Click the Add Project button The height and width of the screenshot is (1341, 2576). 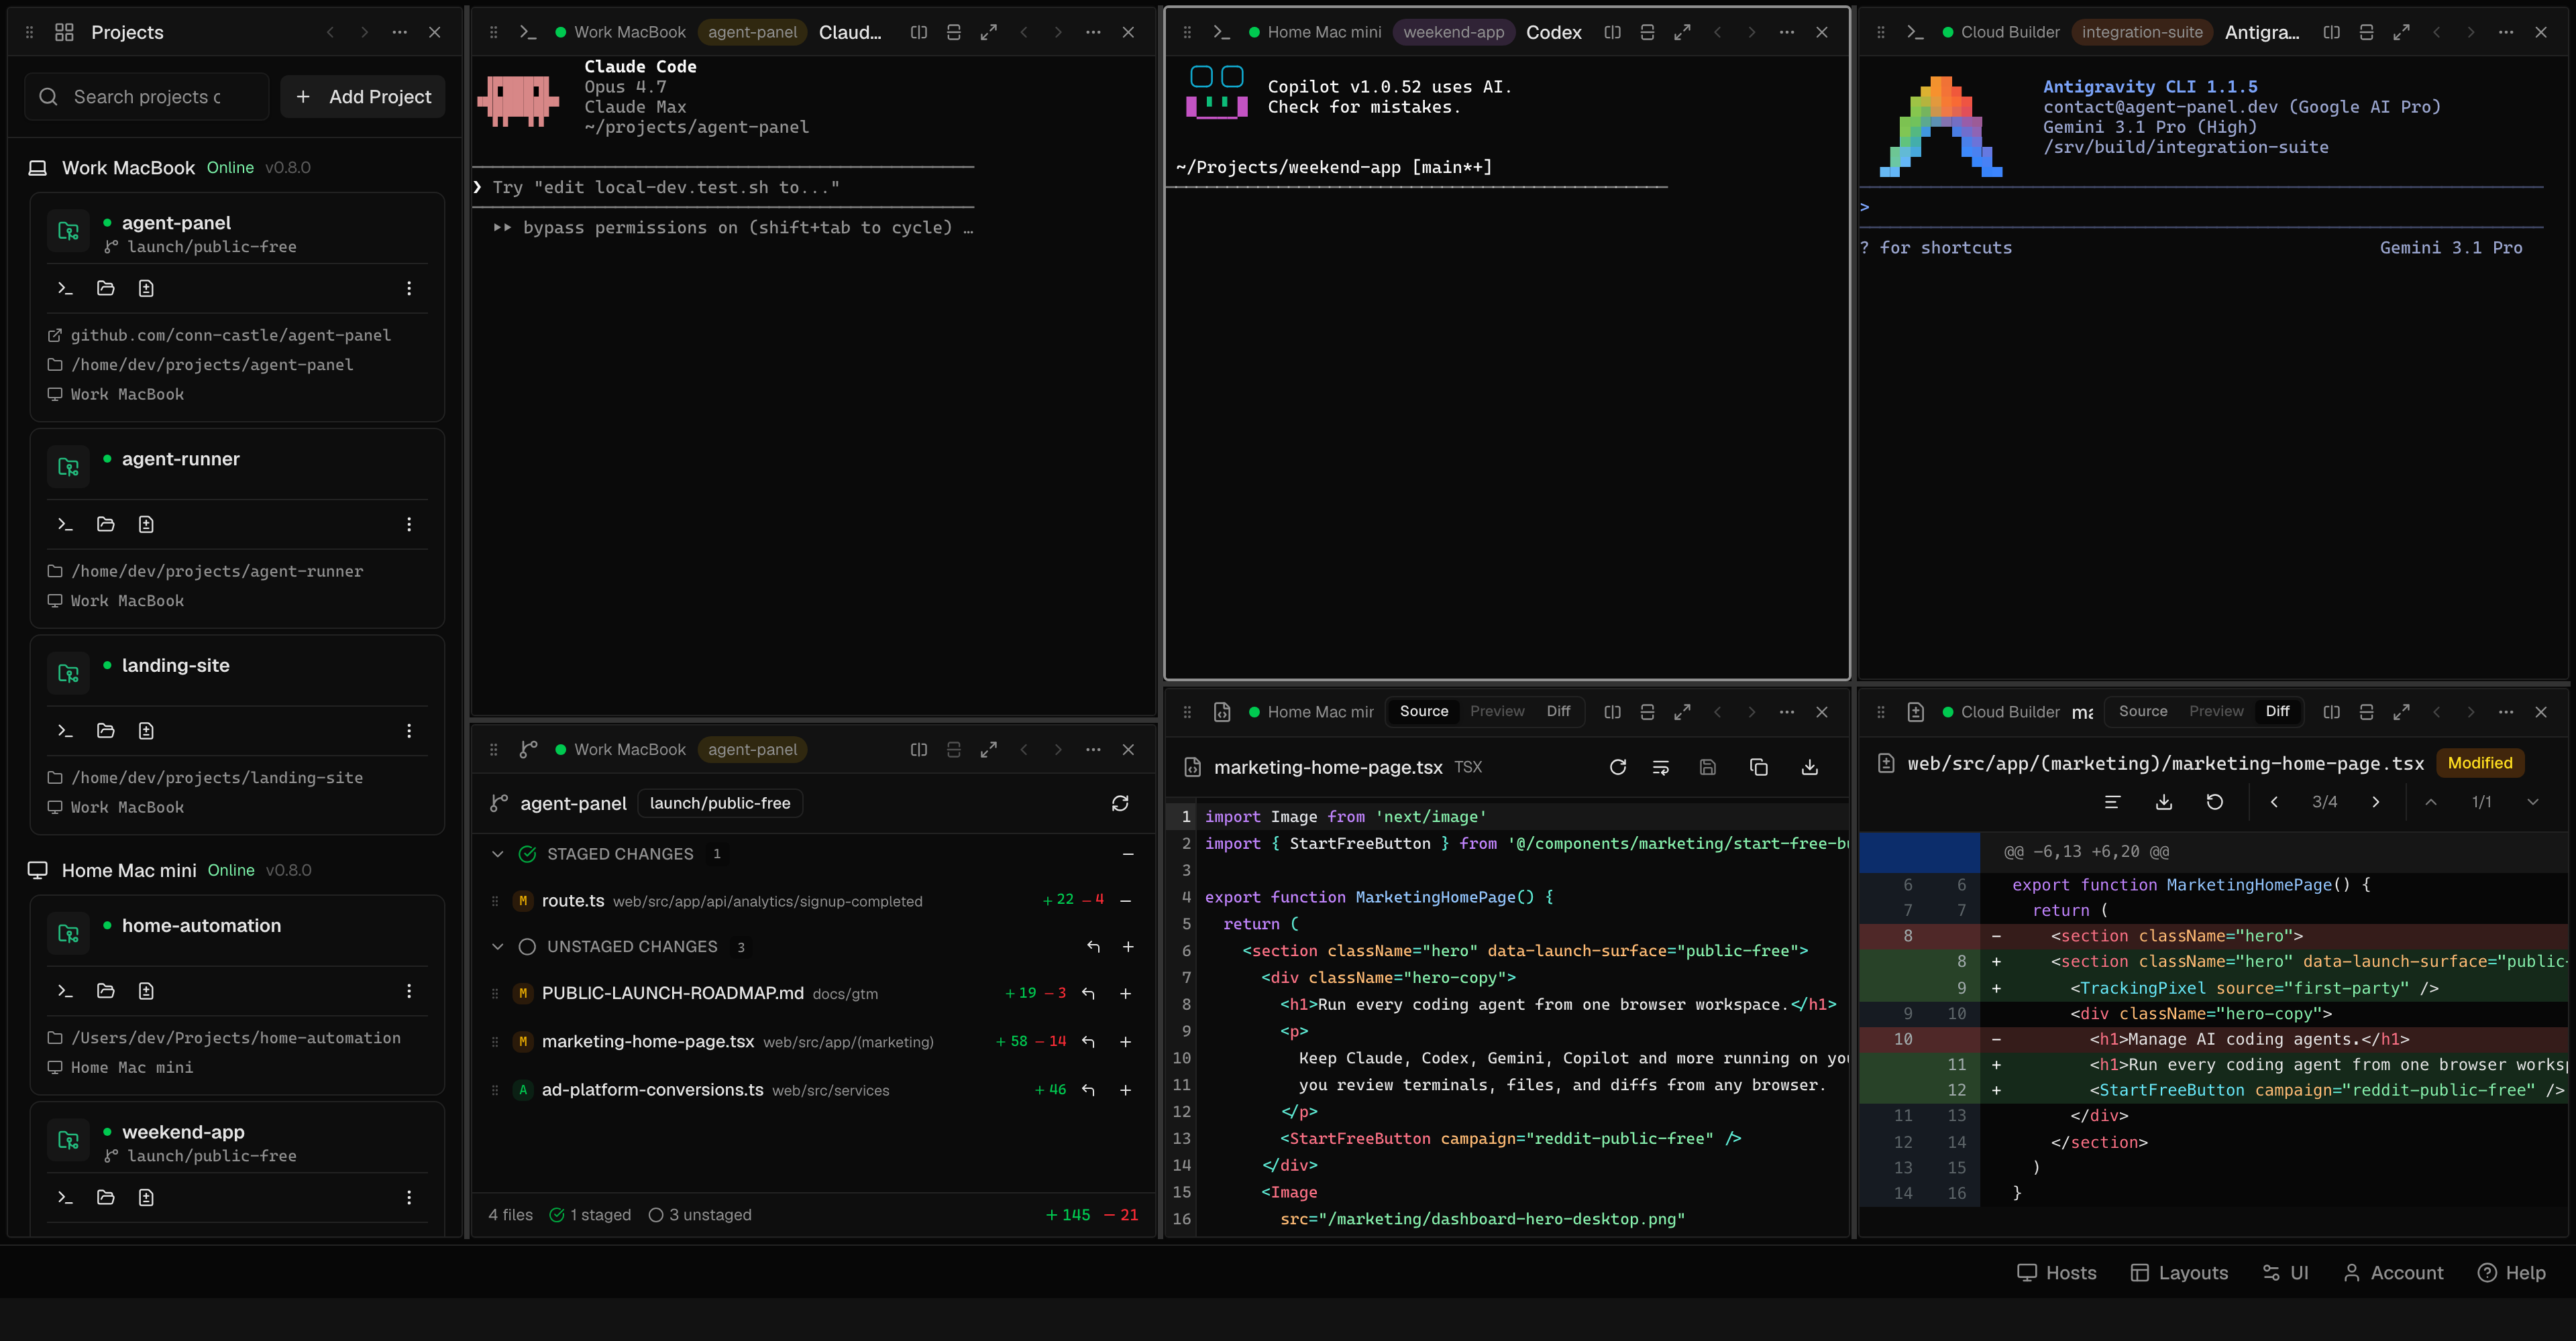(x=363, y=97)
